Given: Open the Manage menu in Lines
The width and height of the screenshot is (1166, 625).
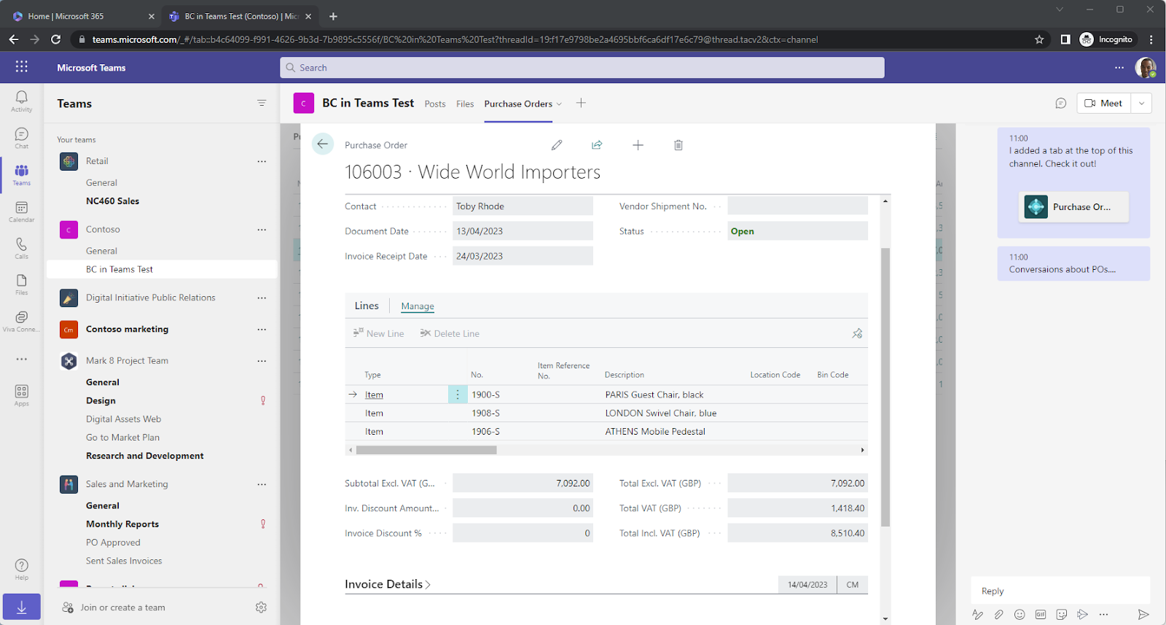Looking at the screenshot, I should click(418, 306).
